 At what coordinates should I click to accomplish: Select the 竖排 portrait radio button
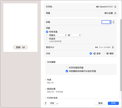pyautogui.click(x=91, y=53)
